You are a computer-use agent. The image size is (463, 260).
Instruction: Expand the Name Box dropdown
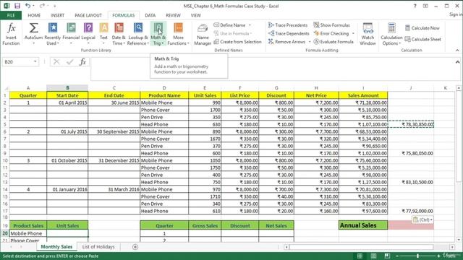(35, 61)
